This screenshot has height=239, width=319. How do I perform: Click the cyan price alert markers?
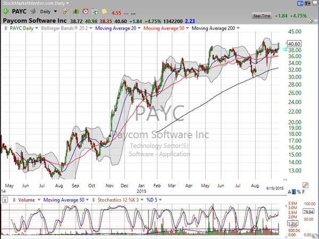click(285, 49)
